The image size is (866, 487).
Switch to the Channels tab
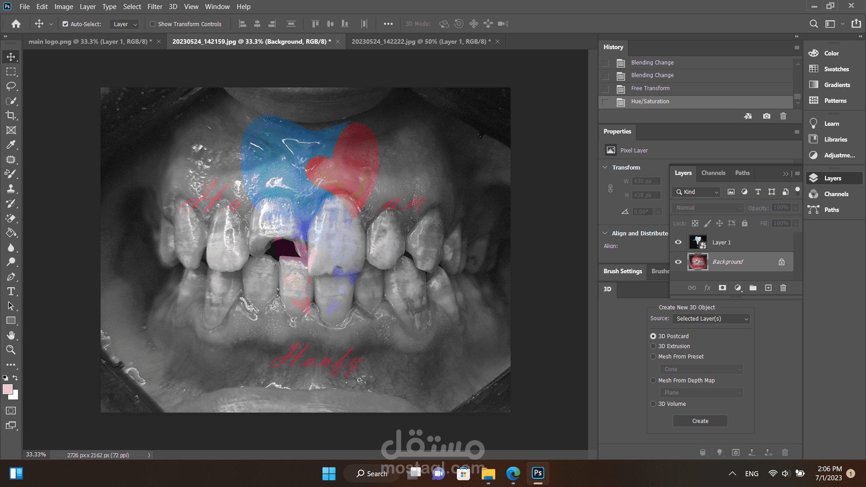click(x=713, y=173)
